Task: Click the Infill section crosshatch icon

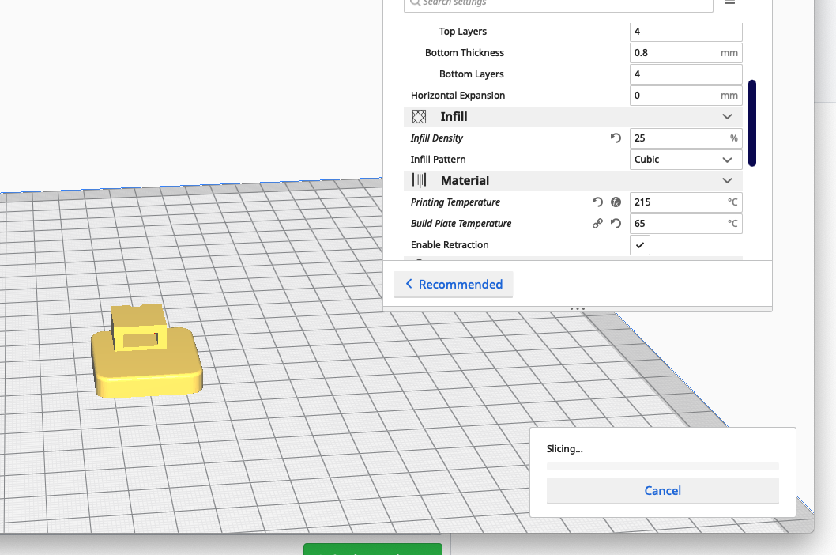Action: [419, 116]
